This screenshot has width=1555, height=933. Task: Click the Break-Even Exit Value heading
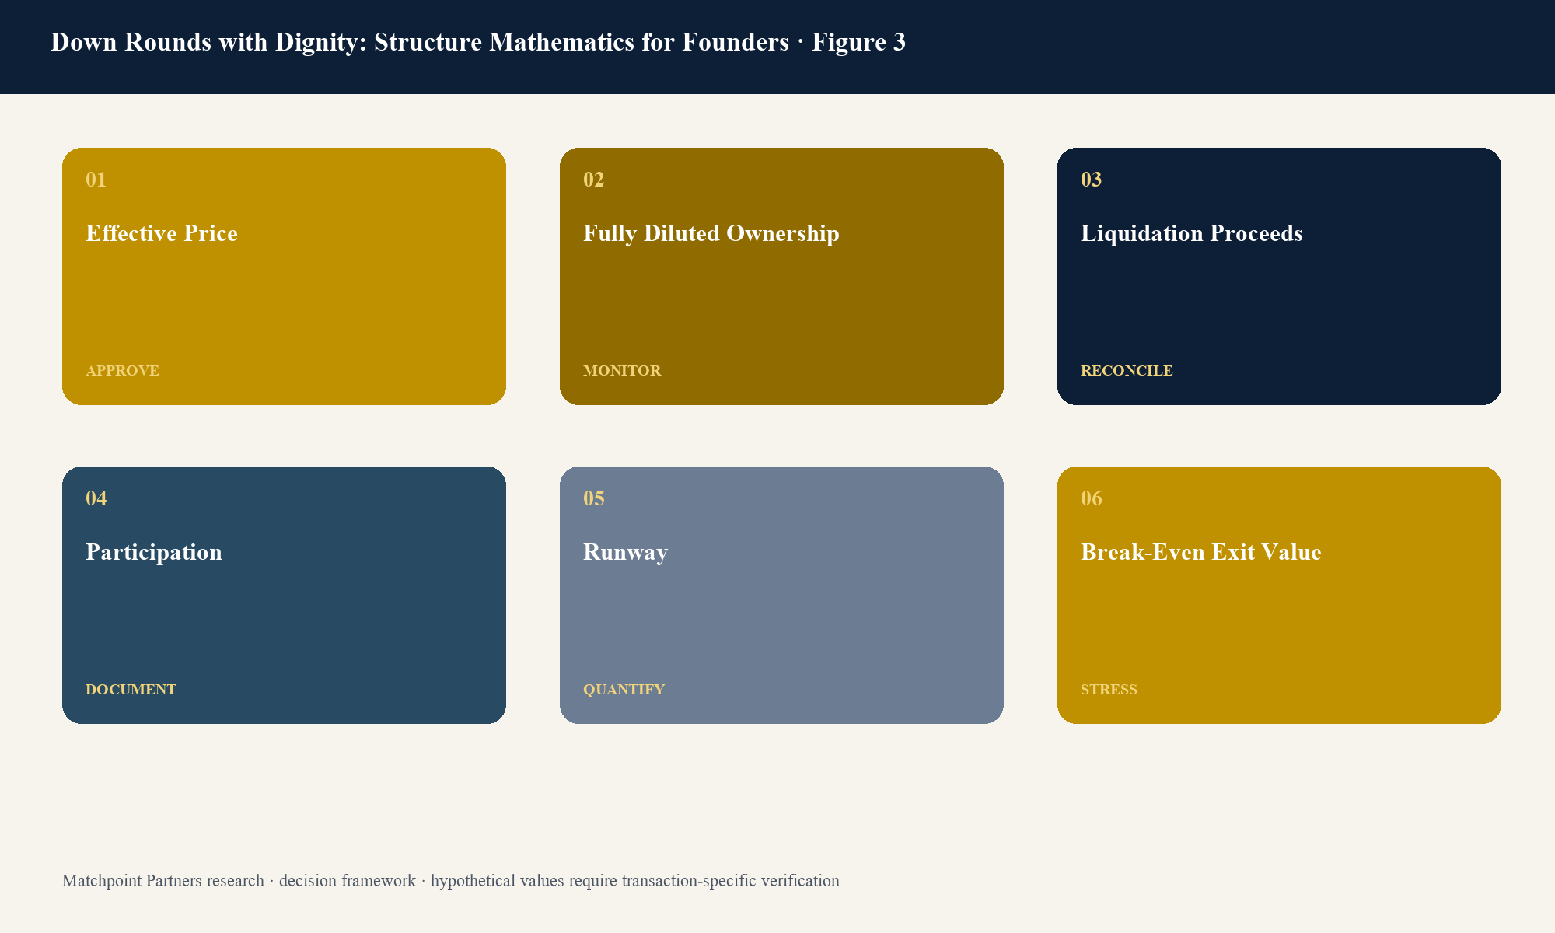click(x=1201, y=552)
